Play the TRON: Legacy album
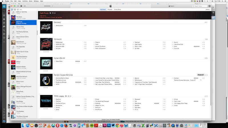The image size is (228, 128). point(66,96)
